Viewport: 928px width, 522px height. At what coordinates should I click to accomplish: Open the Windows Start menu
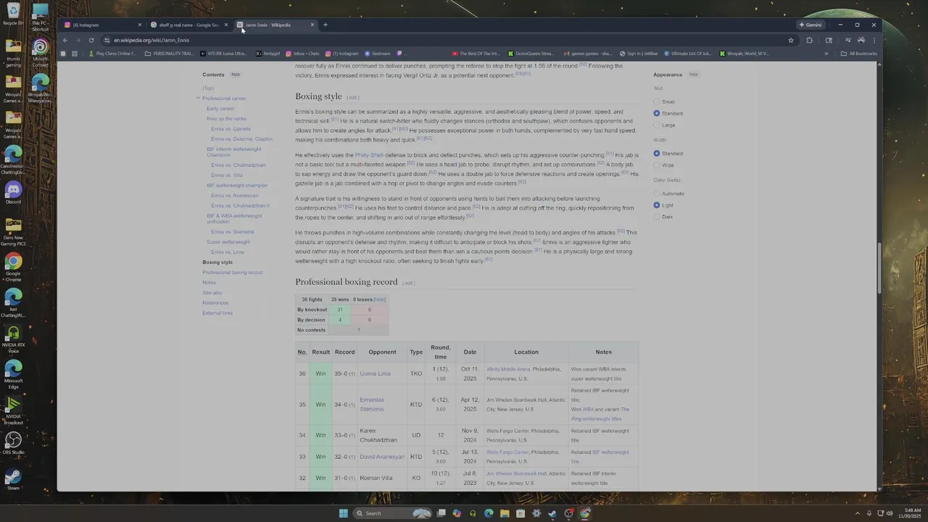point(344,513)
